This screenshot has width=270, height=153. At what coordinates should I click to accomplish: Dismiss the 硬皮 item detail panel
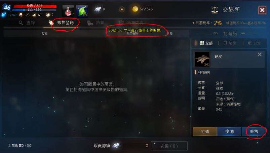260,54
